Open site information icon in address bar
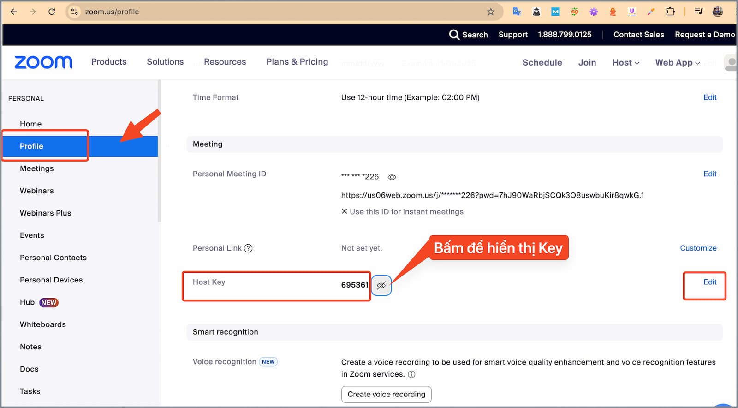Image resolution: width=738 pixels, height=408 pixels. click(74, 12)
